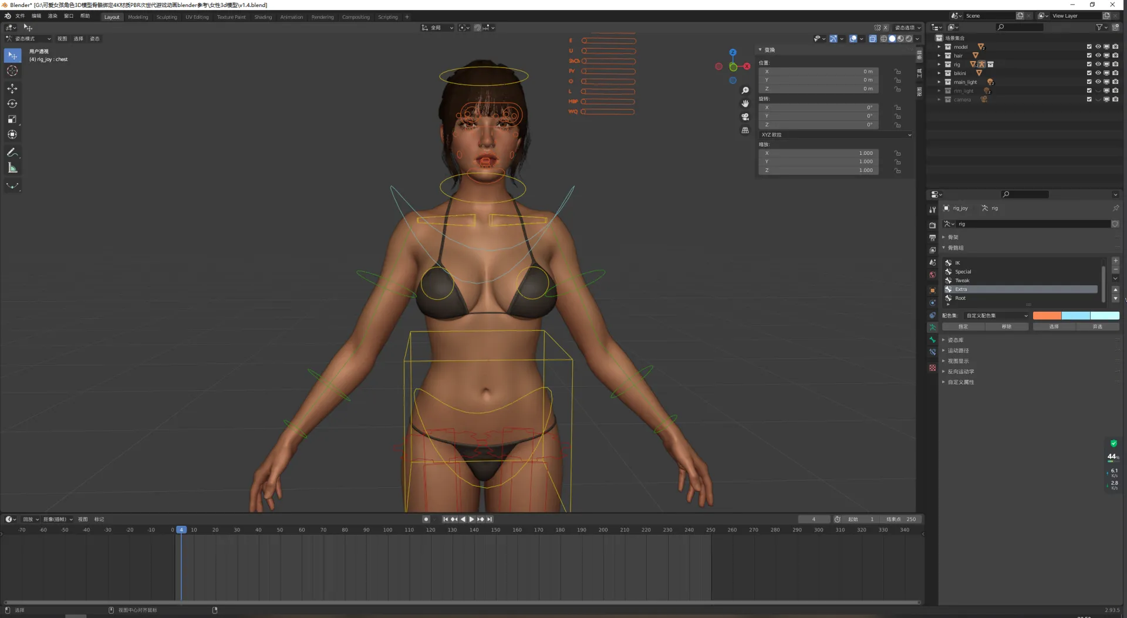
Task: Select the Annotate pencil tool
Action: point(12,153)
